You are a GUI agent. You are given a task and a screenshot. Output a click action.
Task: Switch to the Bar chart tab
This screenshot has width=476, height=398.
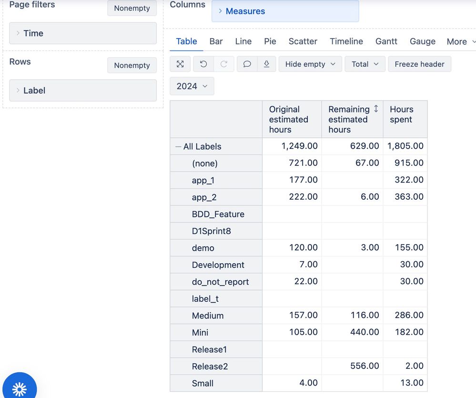click(x=216, y=41)
